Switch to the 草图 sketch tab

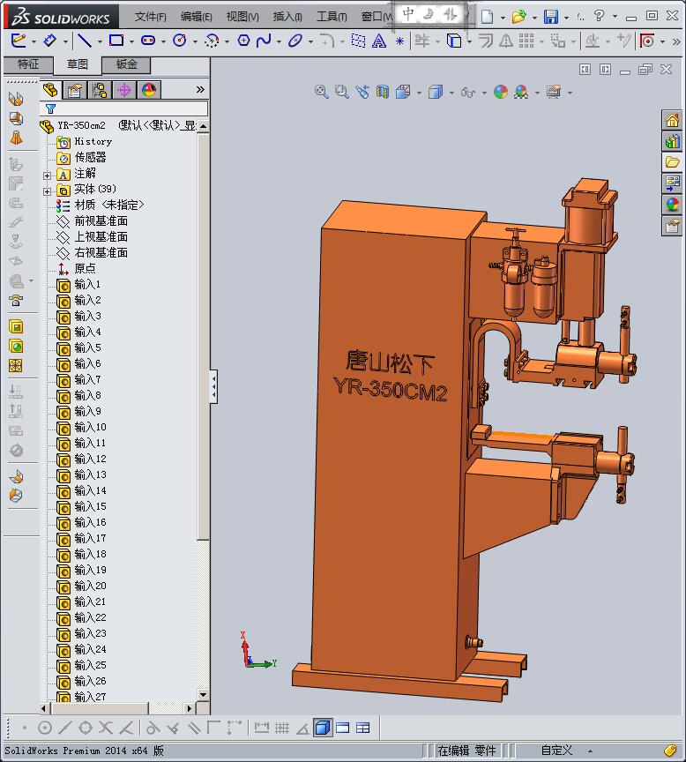(x=78, y=64)
